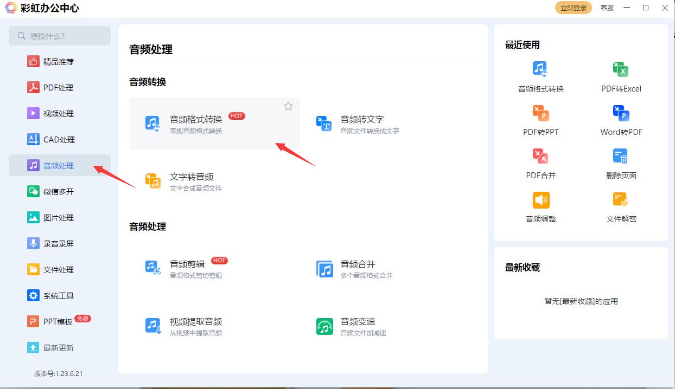Launch 微信多开 from sidebar
The image size is (675, 389).
tap(60, 191)
